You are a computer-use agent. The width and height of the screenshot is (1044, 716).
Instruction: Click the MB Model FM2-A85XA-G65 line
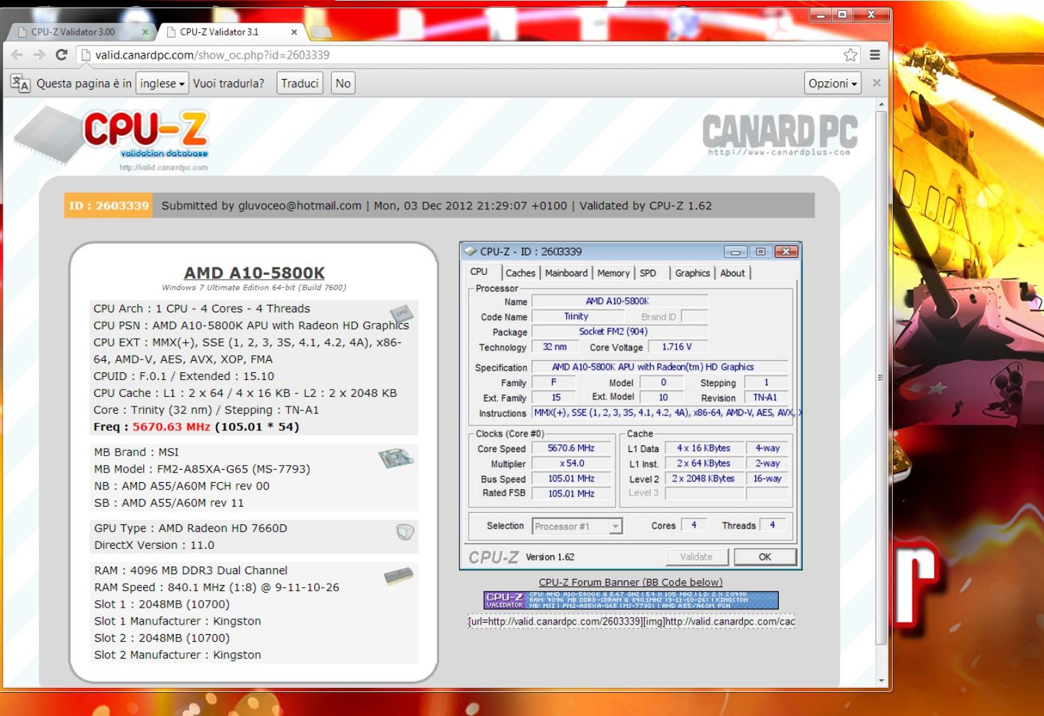[x=202, y=469]
